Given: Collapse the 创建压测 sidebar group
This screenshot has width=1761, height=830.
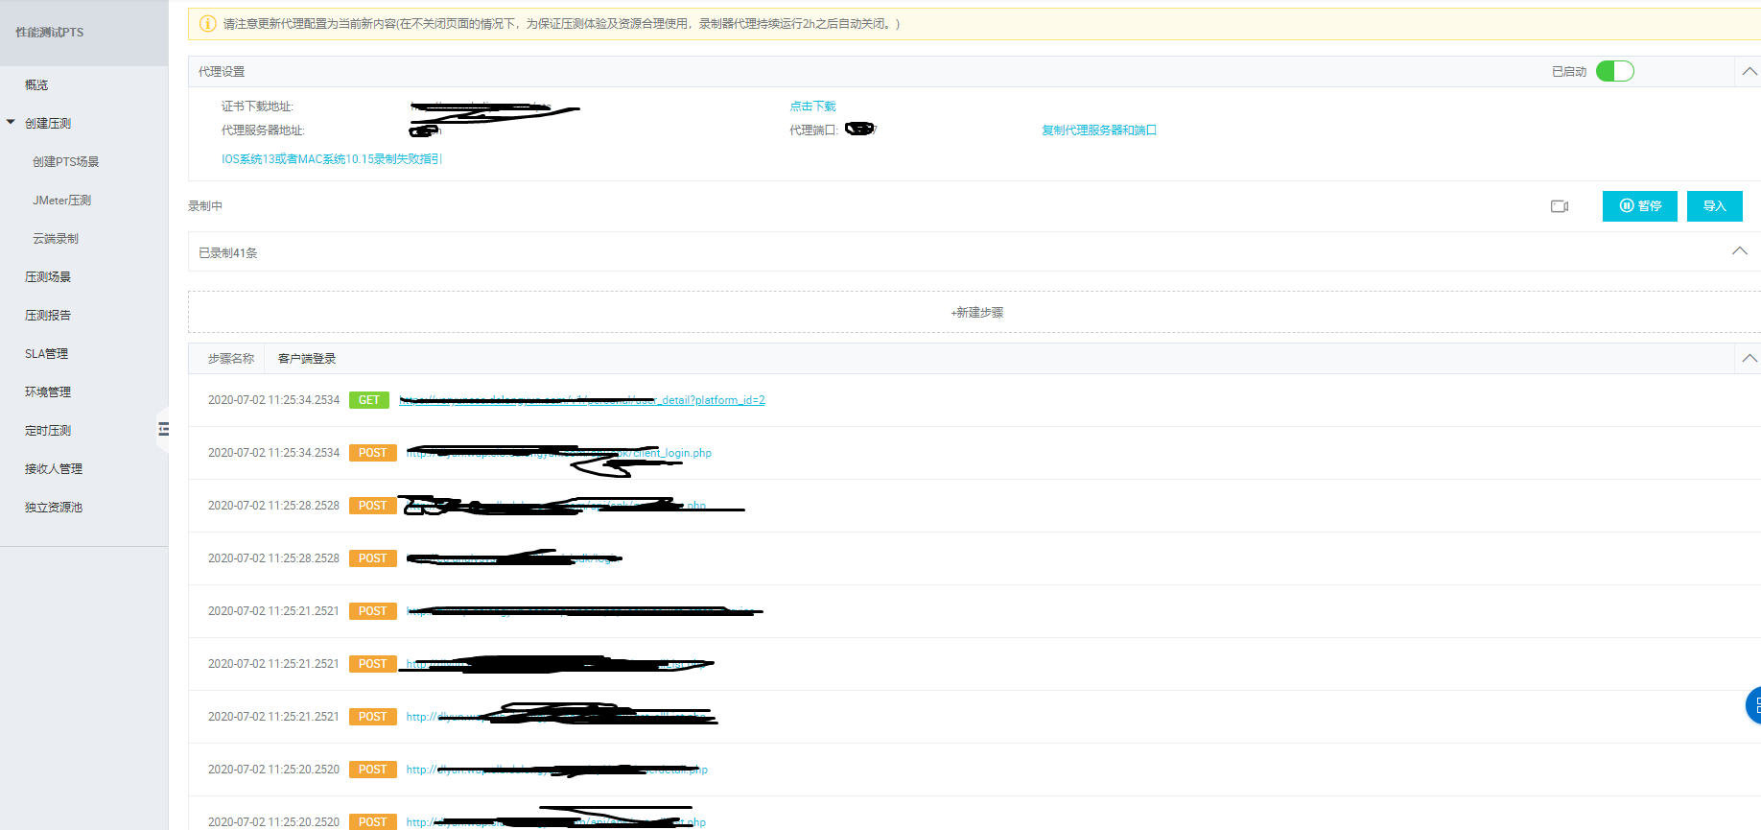Looking at the screenshot, I should click(12, 123).
